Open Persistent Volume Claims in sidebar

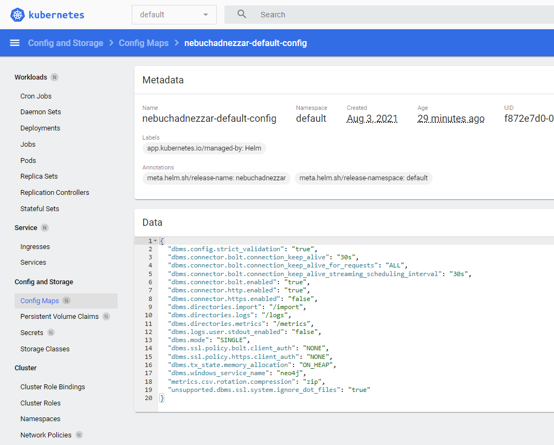pos(60,317)
